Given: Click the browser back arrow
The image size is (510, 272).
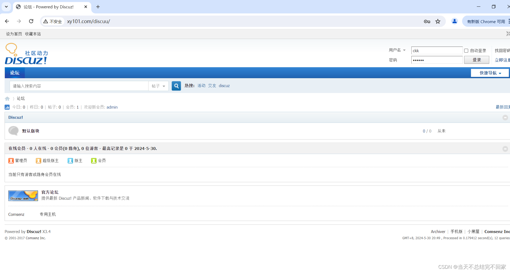Looking at the screenshot, I should pyautogui.click(x=7, y=21).
